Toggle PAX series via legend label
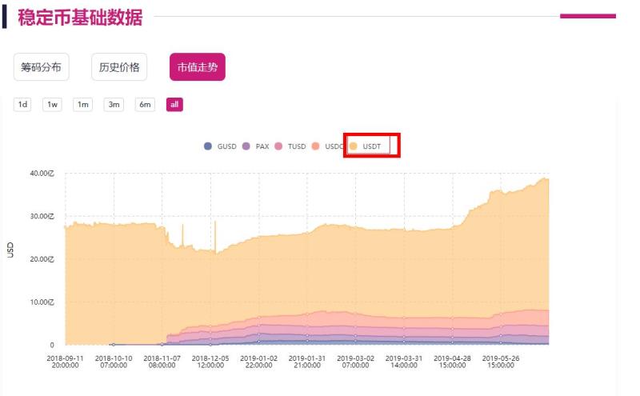This screenshot has width=640, height=396. (x=262, y=146)
